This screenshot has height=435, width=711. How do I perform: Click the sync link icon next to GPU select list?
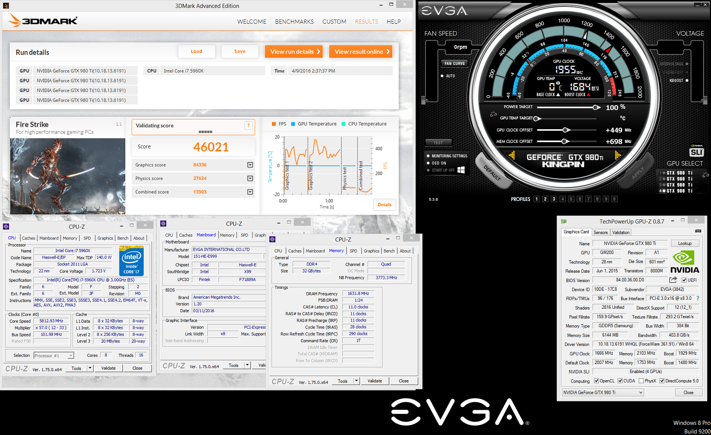pyautogui.click(x=705, y=175)
